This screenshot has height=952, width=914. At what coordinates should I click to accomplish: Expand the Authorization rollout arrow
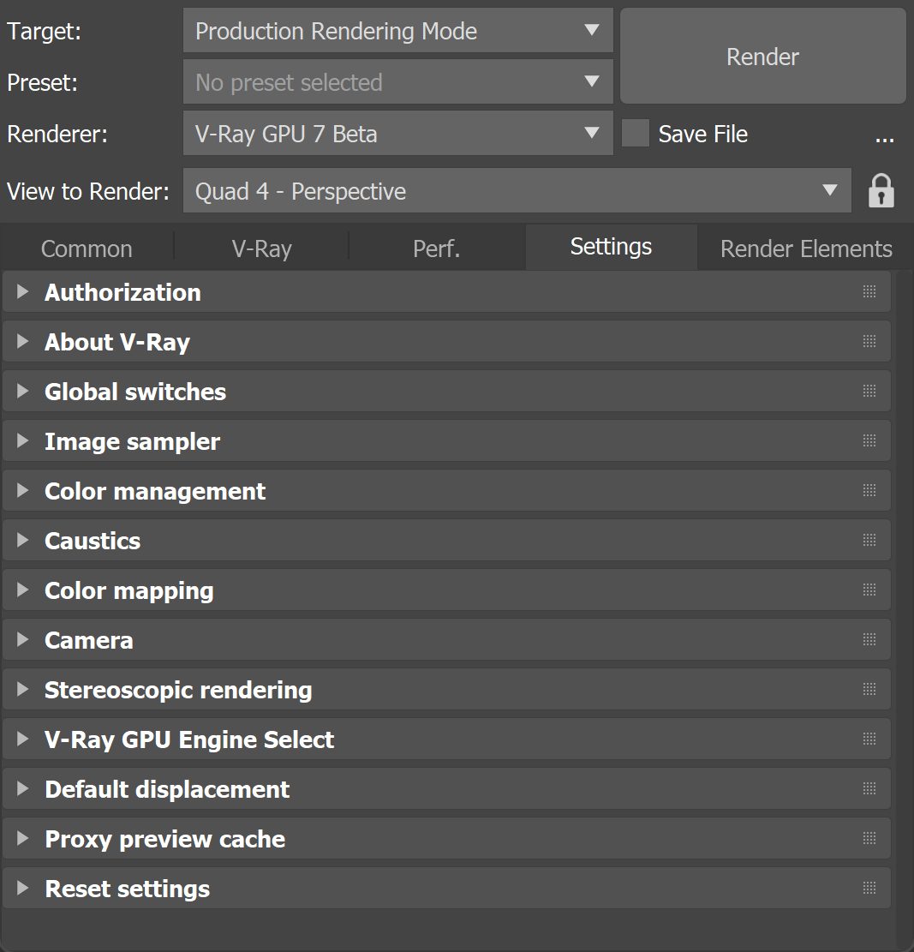pos(22,292)
